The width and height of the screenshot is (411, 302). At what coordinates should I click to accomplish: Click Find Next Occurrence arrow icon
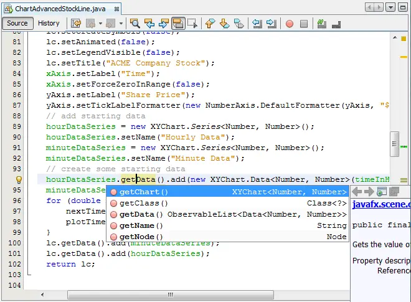click(x=164, y=24)
